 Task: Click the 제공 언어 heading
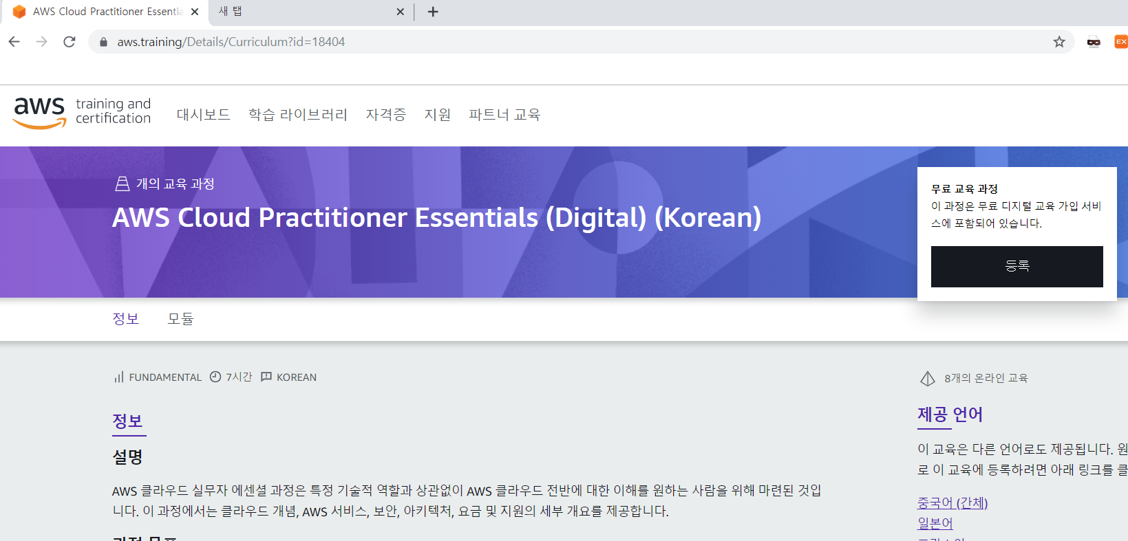click(x=950, y=415)
